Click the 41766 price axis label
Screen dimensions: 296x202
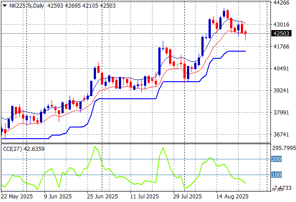(281, 47)
